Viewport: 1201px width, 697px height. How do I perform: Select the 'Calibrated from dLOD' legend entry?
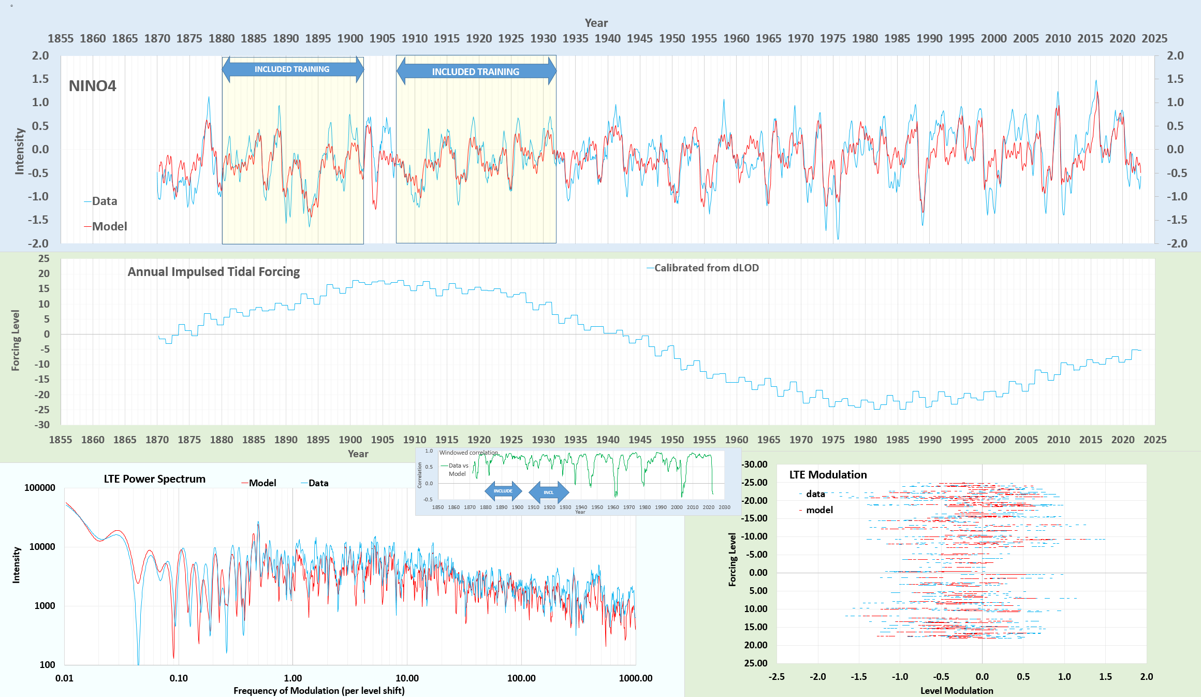tap(706, 268)
